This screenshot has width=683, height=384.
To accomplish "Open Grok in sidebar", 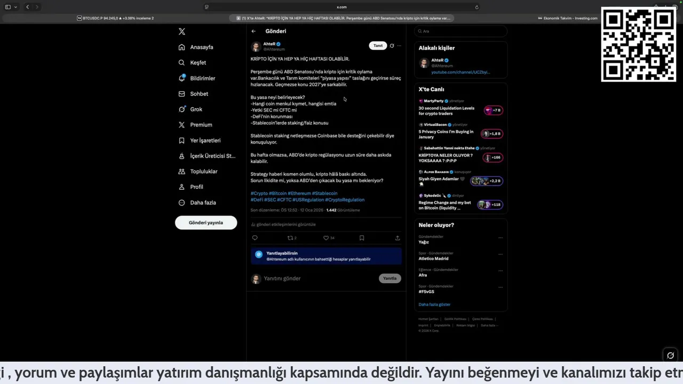I will 190,109.
